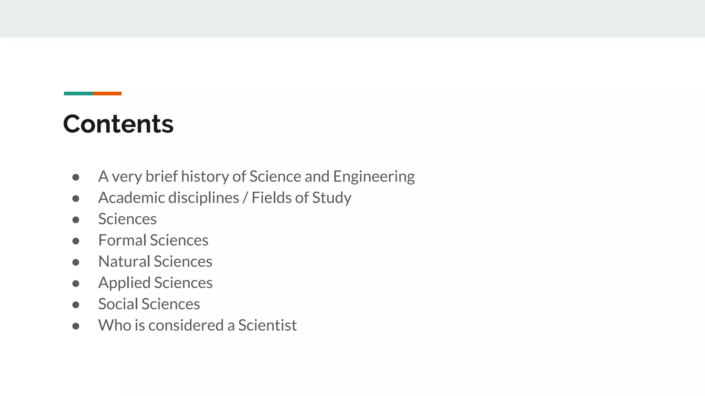Click the bullet dot beside "Who is considered"
The width and height of the screenshot is (705, 396).
(76, 326)
